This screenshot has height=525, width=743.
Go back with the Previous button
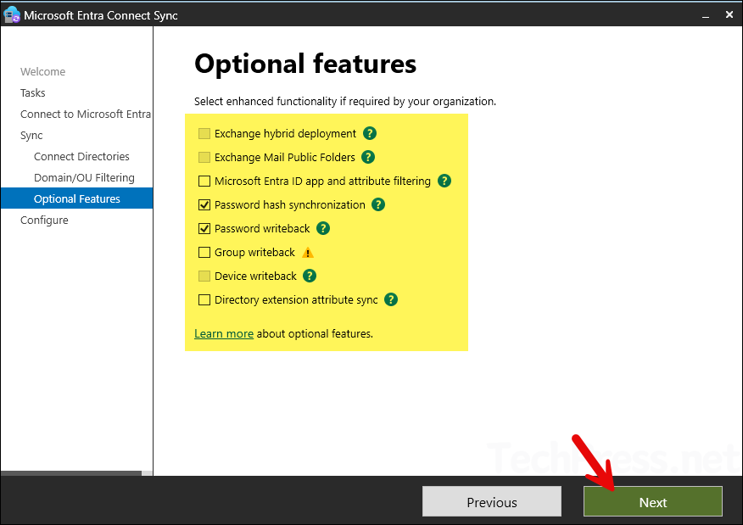[492, 502]
